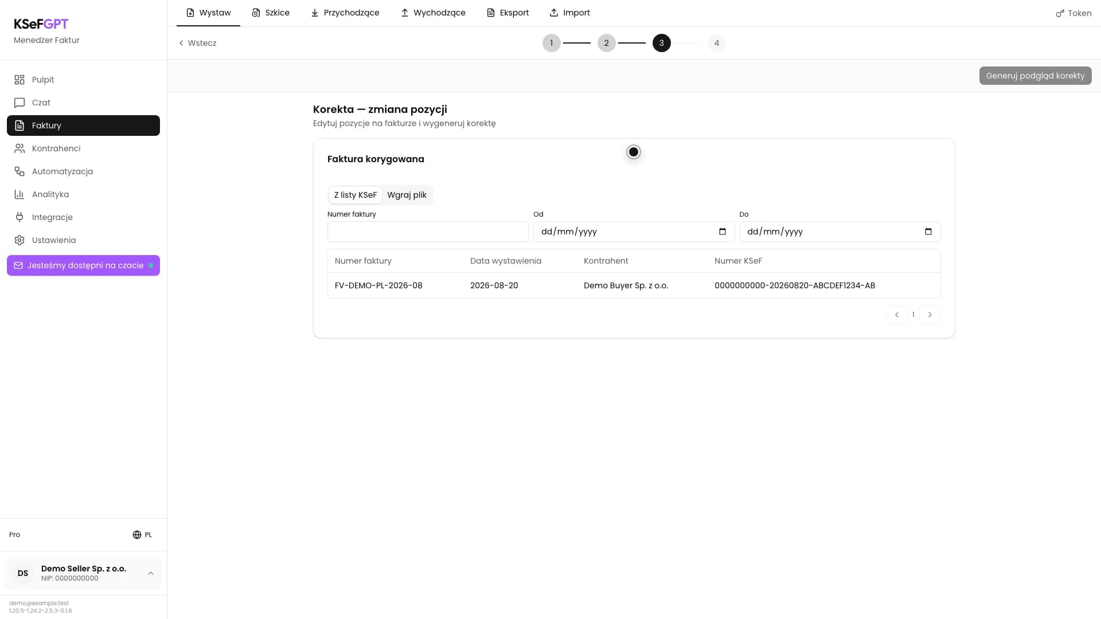Open Ustawienia settings
Screen dimensions: 1101x619
[83, 240]
